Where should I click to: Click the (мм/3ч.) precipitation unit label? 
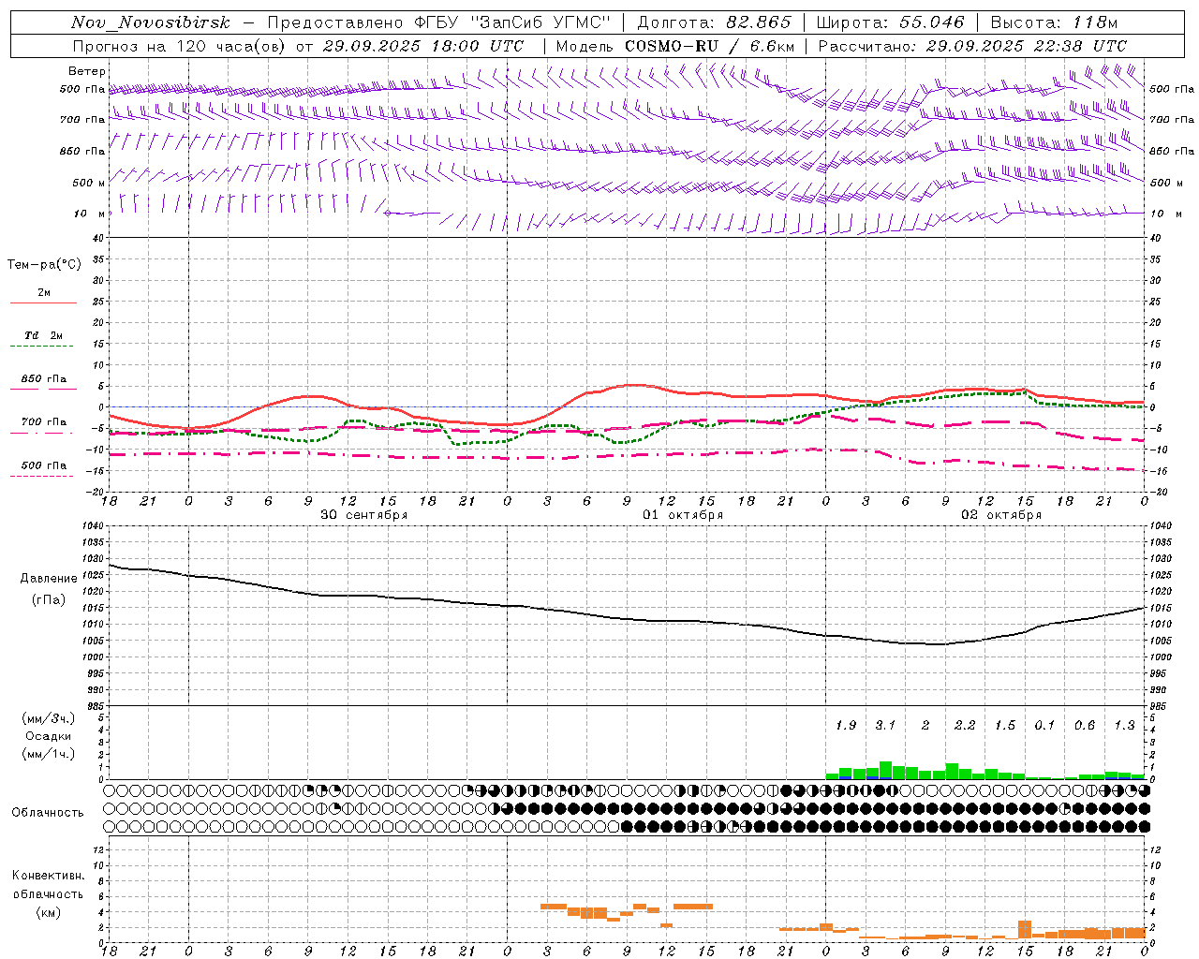pyautogui.click(x=49, y=719)
